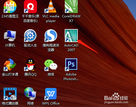This screenshot has height=107, width=136.
Task: Click the '2345看图王' label text
Action: point(10,16)
